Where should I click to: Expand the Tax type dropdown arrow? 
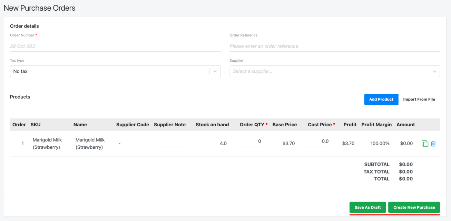pyautogui.click(x=215, y=71)
